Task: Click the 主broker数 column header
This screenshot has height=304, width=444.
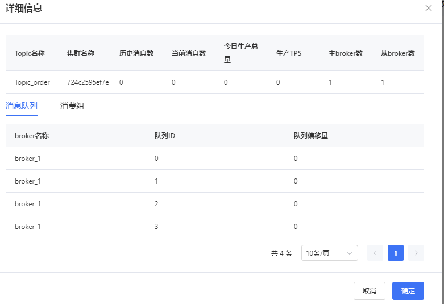Action: 346,53
